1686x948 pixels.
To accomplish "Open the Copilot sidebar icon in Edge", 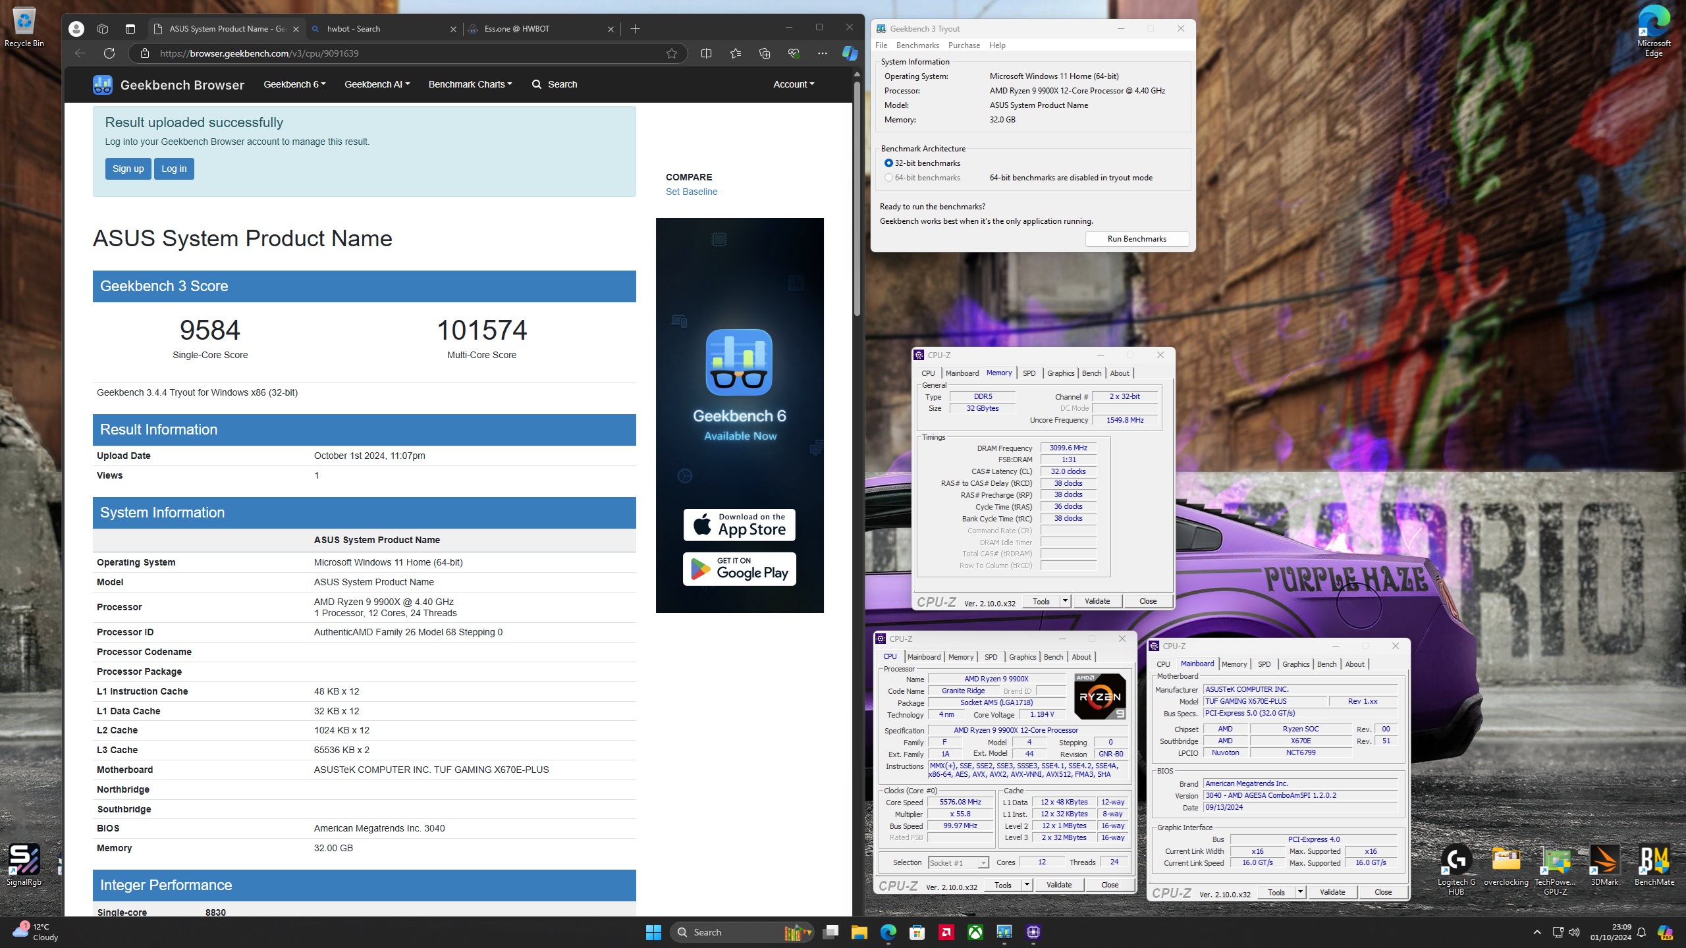I will [850, 53].
